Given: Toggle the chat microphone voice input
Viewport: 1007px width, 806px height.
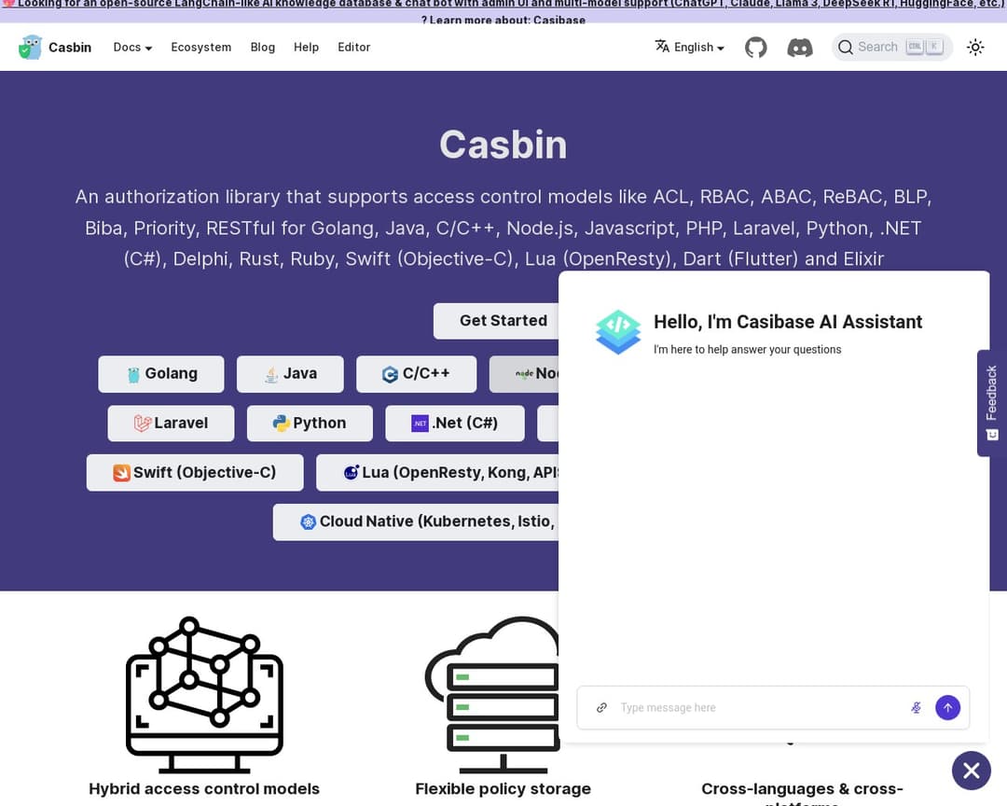Looking at the screenshot, I should 916,708.
